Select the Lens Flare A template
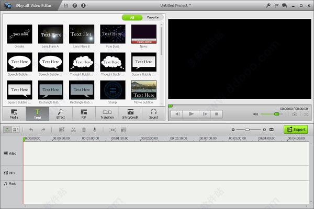 [x=50, y=34]
